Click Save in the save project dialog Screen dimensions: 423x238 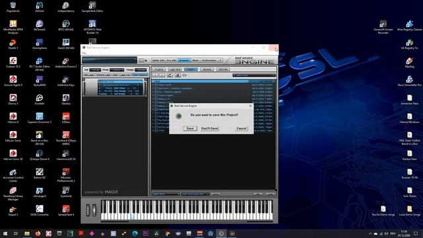(x=190, y=128)
